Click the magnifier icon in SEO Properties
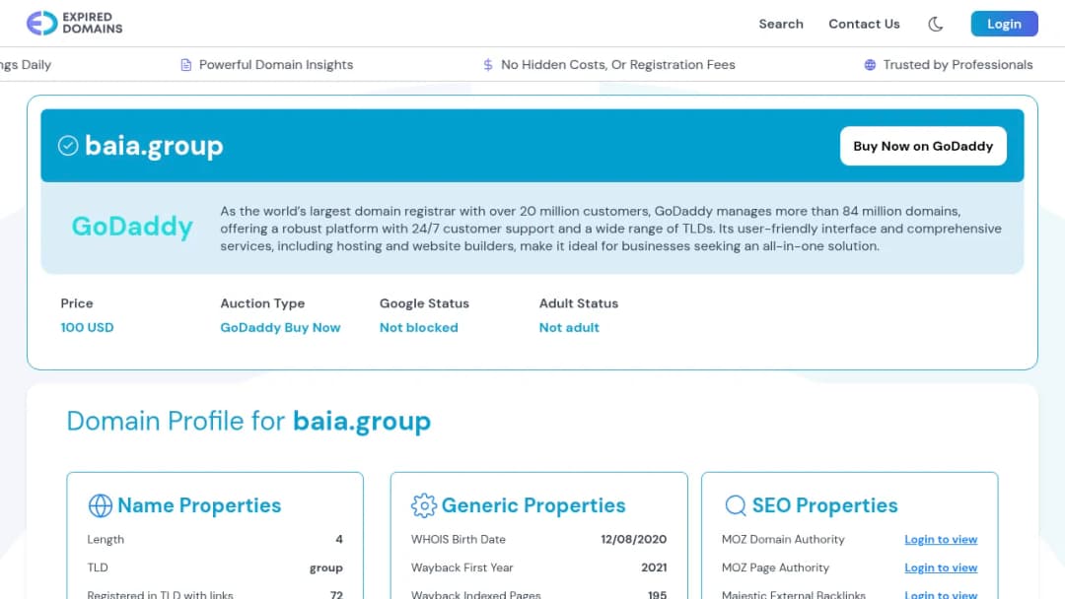Viewport: 1065px width, 599px height. point(735,505)
